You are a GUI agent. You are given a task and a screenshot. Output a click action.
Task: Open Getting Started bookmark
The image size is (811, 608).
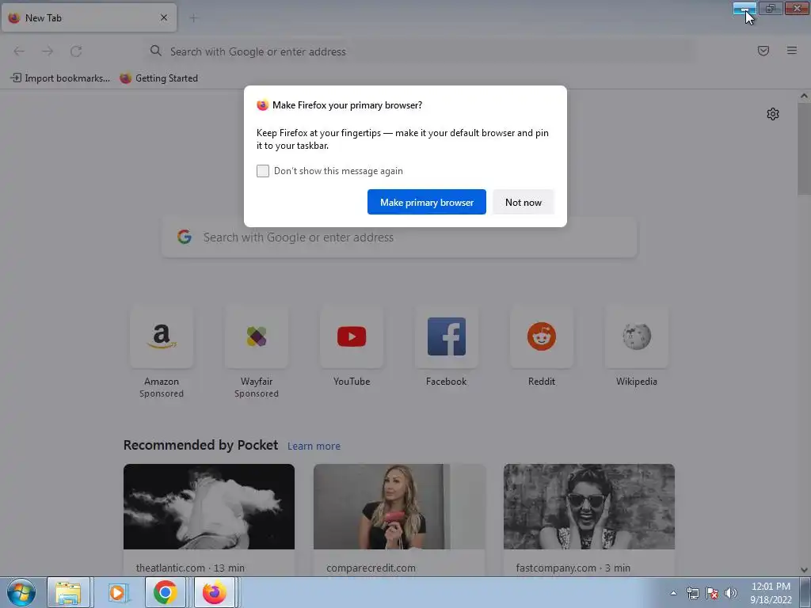158,78
